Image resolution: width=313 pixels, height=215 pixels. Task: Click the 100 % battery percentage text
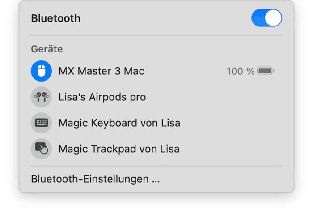click(241, 71)
